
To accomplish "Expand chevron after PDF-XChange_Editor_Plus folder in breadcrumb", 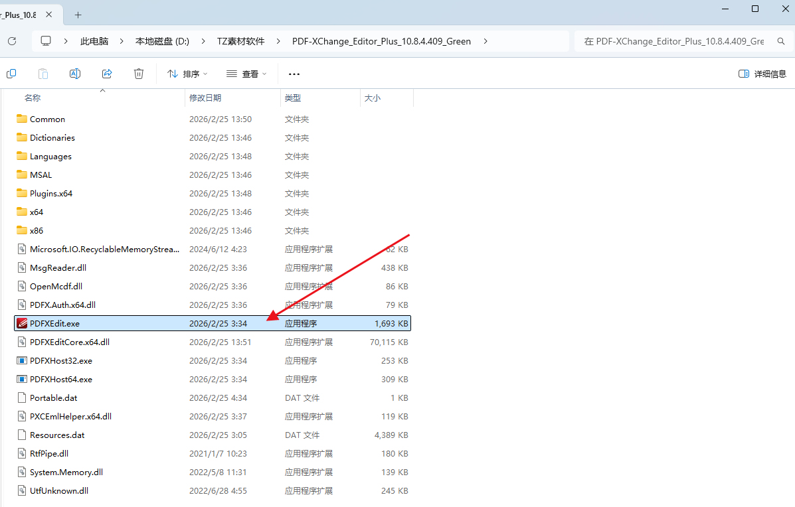I will tap(486, 41).
